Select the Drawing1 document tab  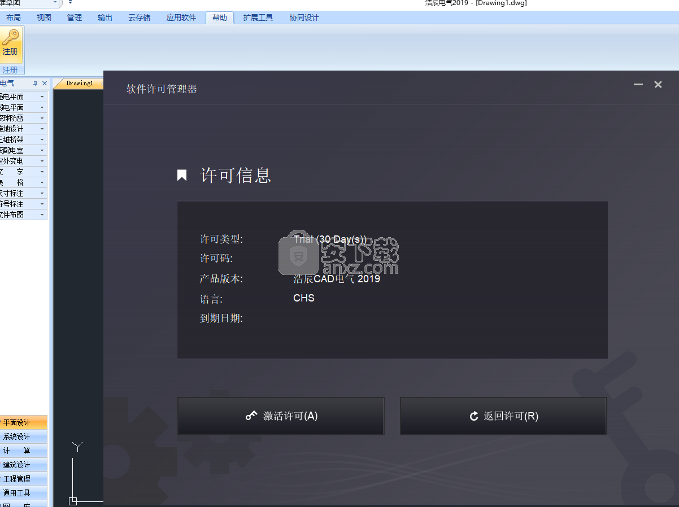[79, 84]
